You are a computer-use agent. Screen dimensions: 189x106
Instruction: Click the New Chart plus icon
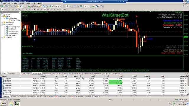(x=2, y=6)
